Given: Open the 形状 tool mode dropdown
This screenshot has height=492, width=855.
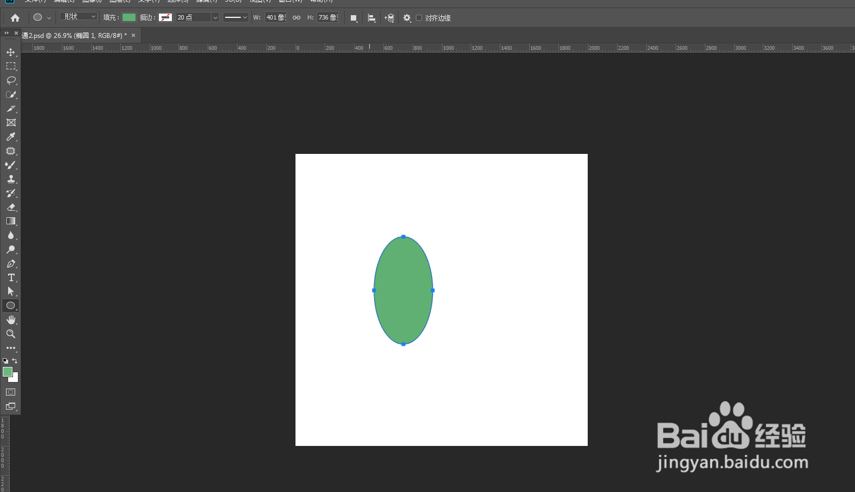Looking at the screenshot, I should (x=79, y=17).
